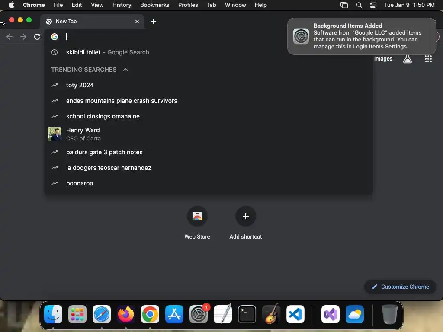
Task: Open System Settings from the Dock
Action: [x=198, y=314]
